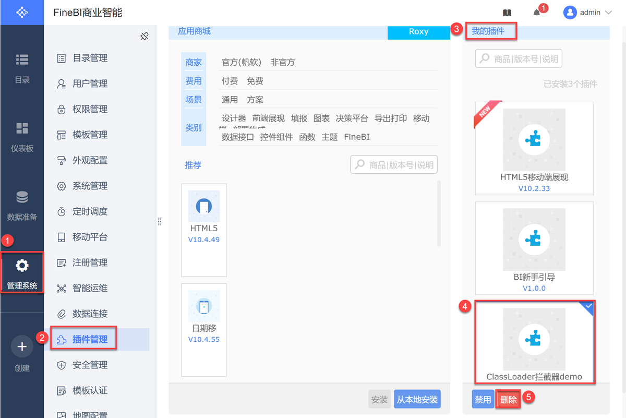This screenshot has height=418, width=626.
Task: Filter scene by 方案
Action: coord(255,100)
